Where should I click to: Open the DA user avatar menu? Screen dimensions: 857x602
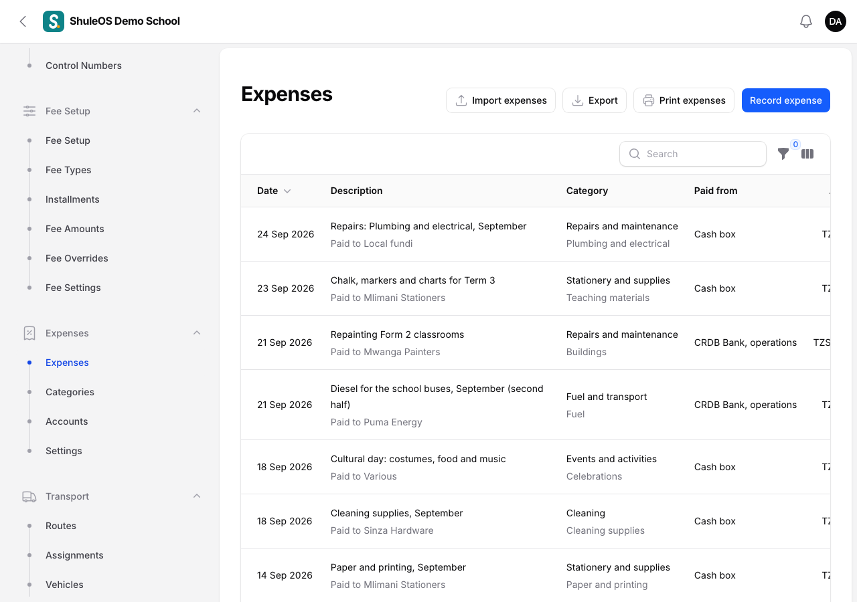(836, 21)
